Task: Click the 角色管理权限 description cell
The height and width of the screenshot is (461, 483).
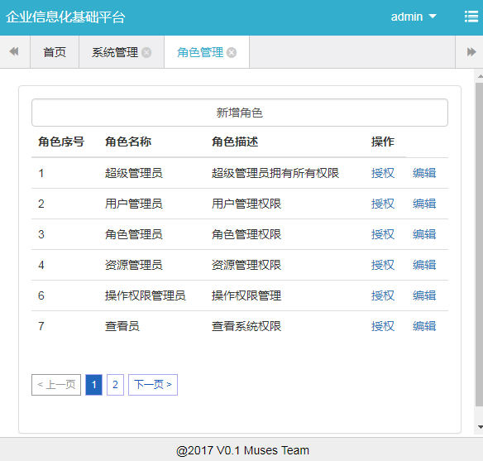Action: click(246, 234)
